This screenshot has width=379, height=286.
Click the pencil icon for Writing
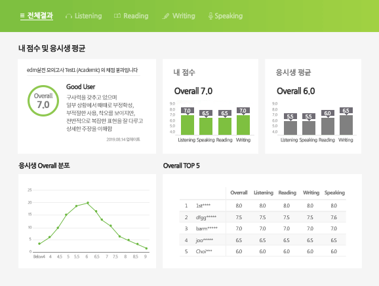[x=166, y=16]
